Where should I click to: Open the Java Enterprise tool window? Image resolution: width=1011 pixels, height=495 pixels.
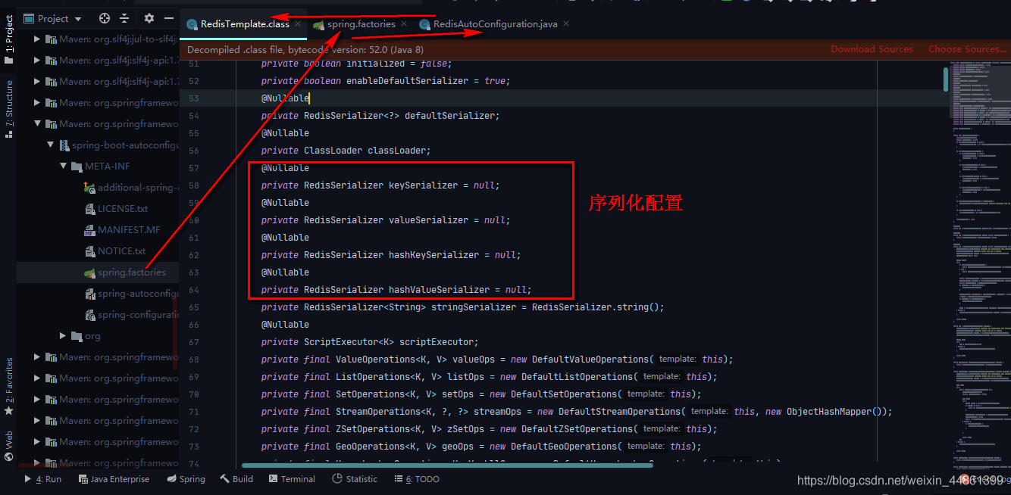(x=114, y=479)
